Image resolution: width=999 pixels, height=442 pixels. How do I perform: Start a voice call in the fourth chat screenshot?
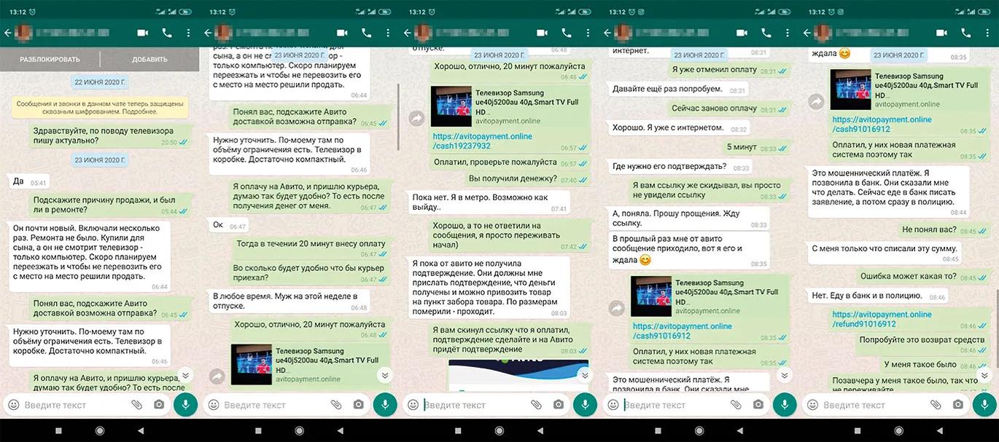point(766,33)
